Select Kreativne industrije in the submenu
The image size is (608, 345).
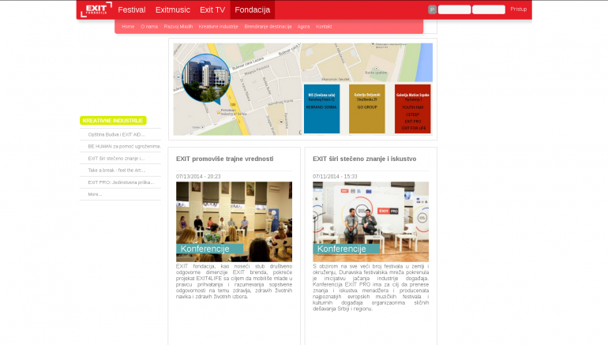(218, 26)
